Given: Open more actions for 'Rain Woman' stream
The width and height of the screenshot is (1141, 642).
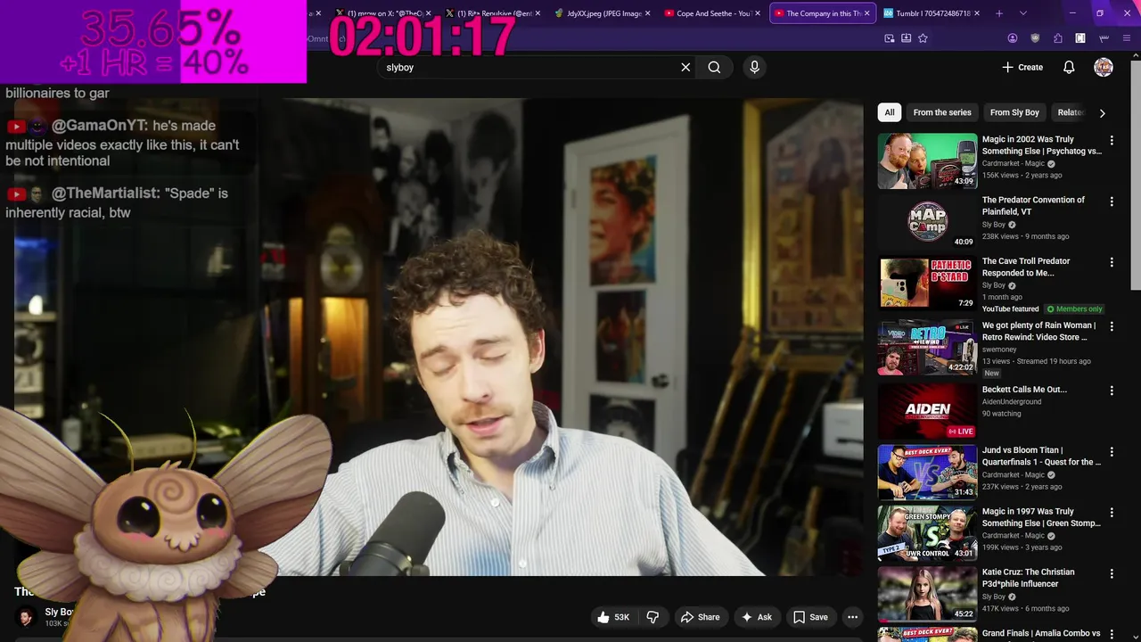Looking at the screenshot, I should click(1111, 327).
